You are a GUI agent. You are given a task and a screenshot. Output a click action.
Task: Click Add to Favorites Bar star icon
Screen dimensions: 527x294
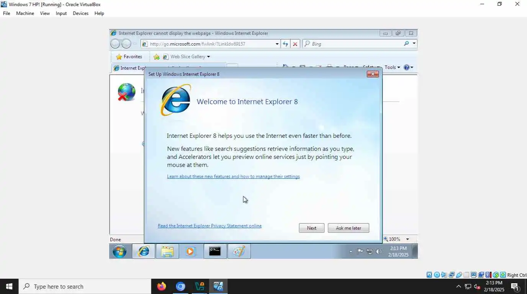pyautogui.click(x=156, y=57)
